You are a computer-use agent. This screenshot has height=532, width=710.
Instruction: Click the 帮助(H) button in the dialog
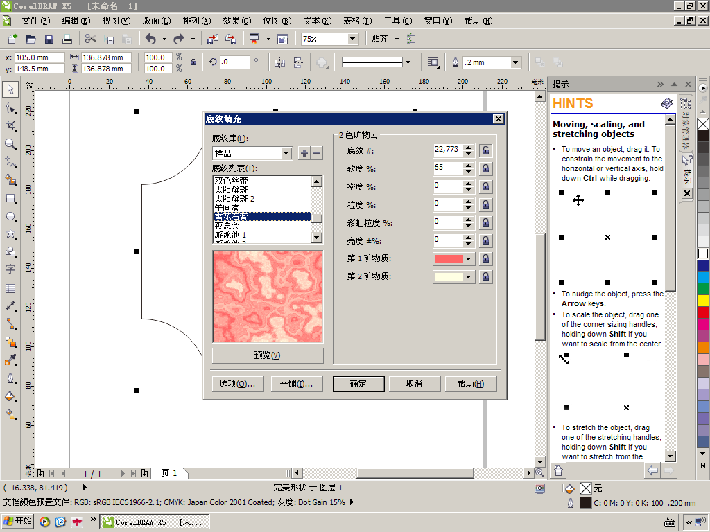point(471,384)
